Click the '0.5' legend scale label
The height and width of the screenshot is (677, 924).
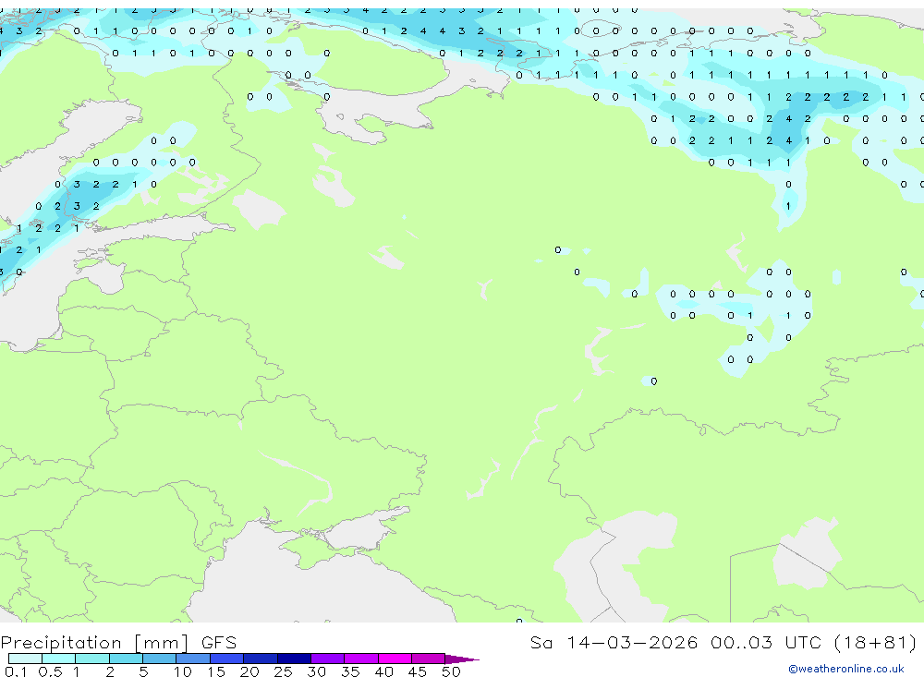50,671
